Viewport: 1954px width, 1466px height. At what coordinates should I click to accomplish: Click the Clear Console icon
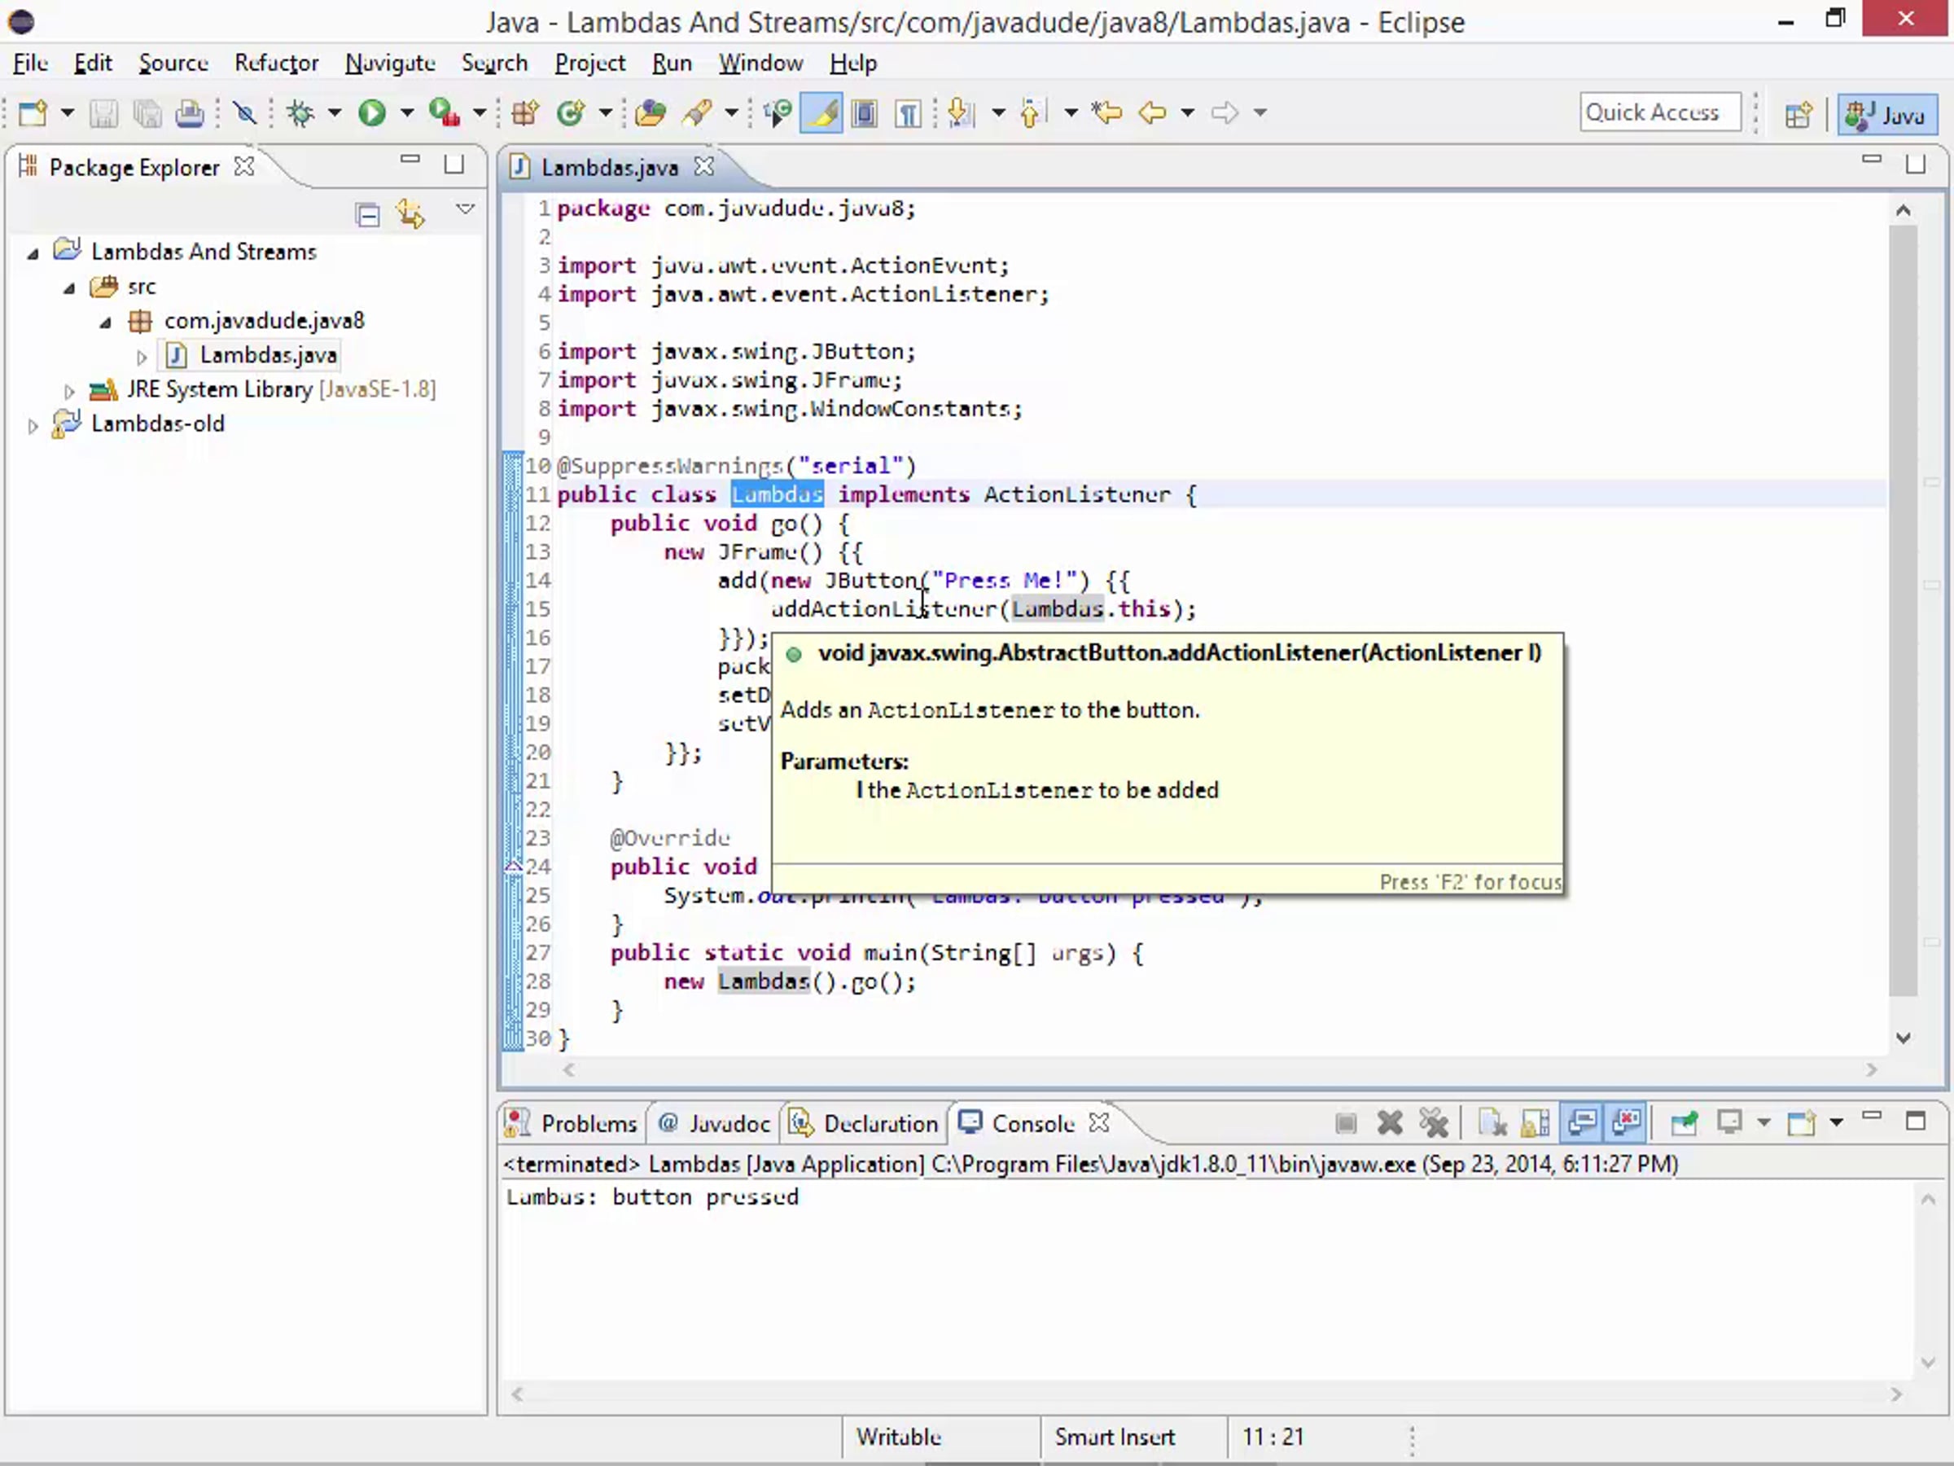[x=1492, y=1123]
